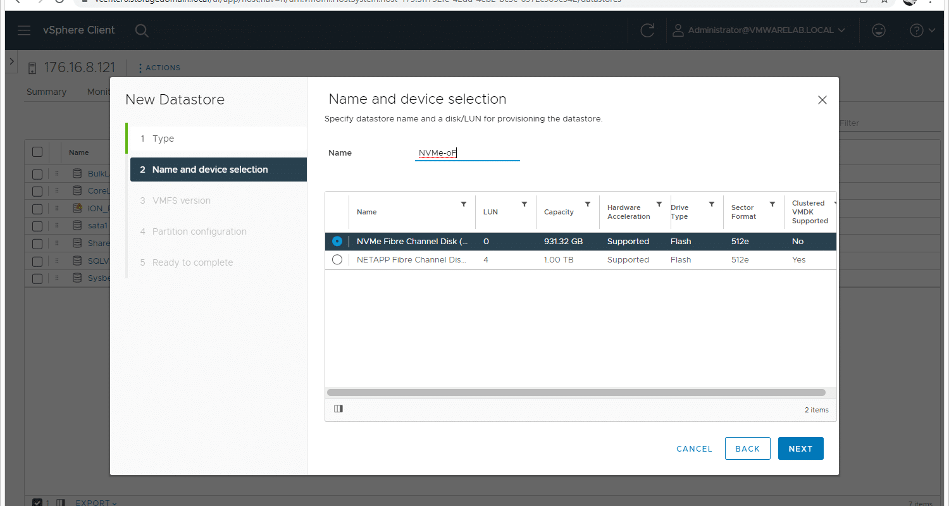Click the host icon beside 176.16.8.121

point(32,68)
